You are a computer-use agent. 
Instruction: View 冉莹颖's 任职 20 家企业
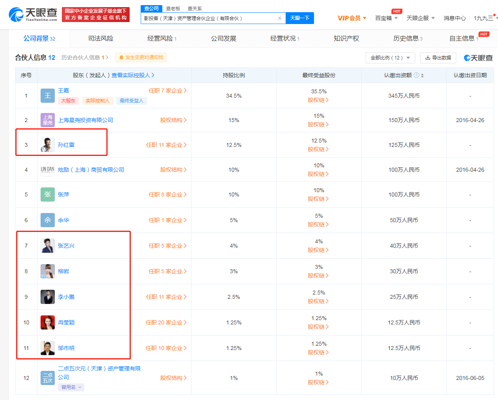(x=166, y=322)
